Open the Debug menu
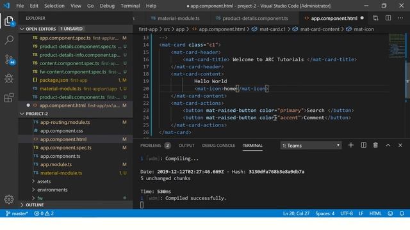Image resolution: width=410 pixels, height=230 pixels. [107, 6]
